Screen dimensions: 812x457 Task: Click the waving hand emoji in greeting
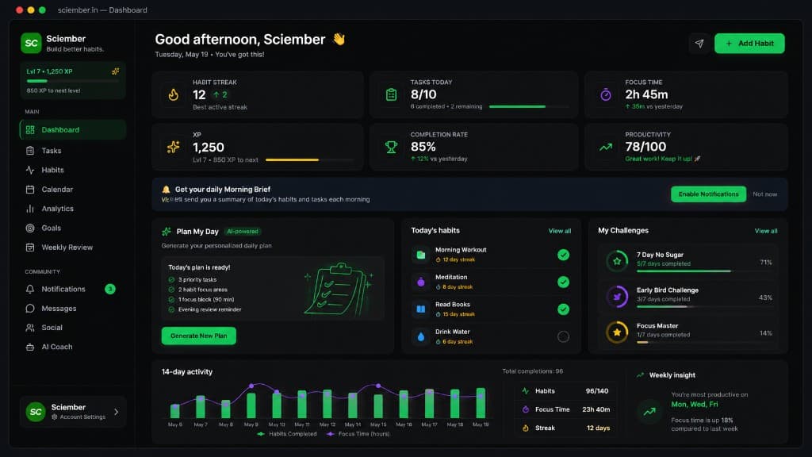[339, 39]
